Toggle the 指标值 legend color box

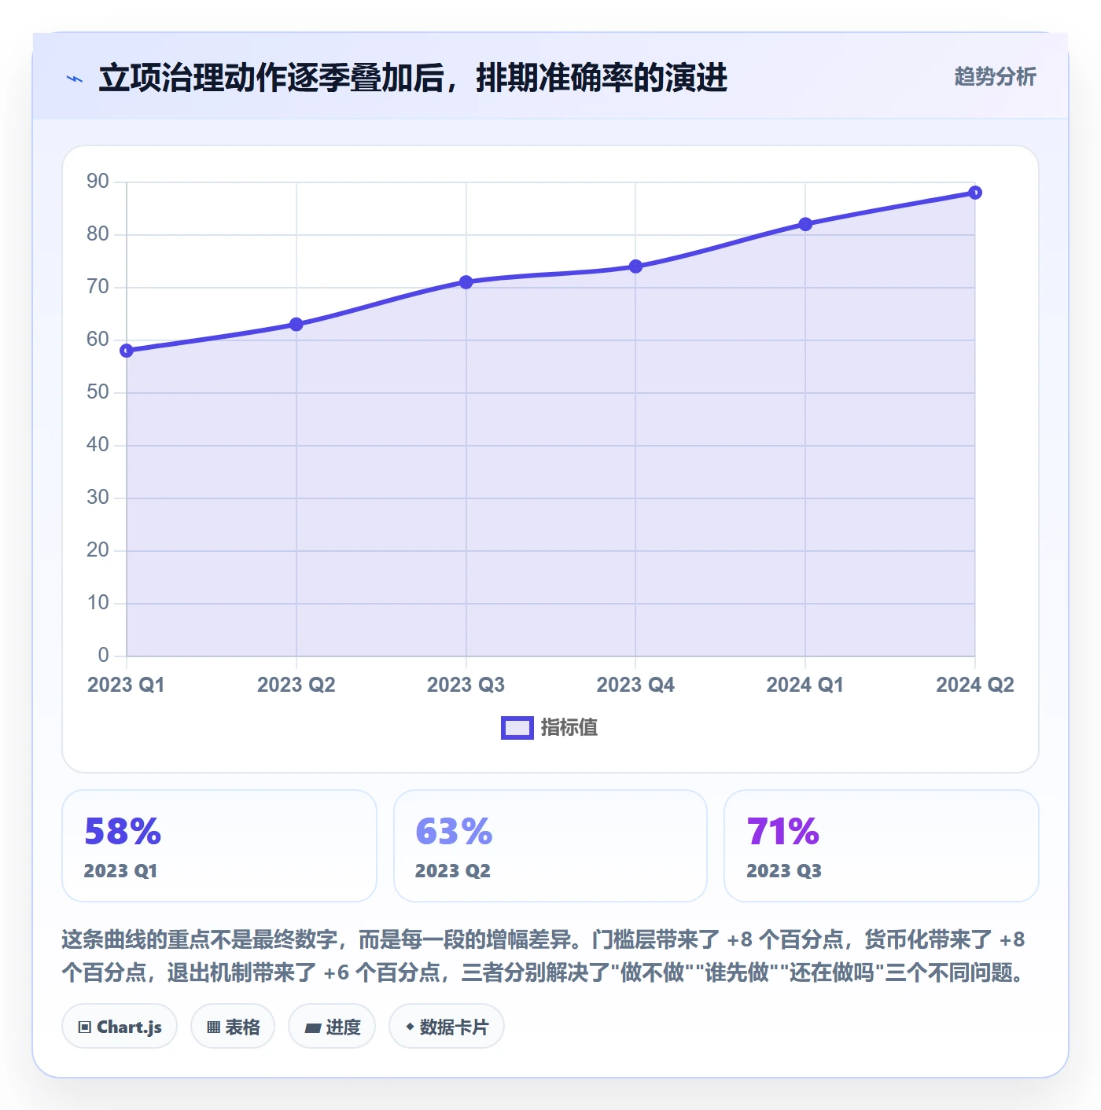[517, 728]
